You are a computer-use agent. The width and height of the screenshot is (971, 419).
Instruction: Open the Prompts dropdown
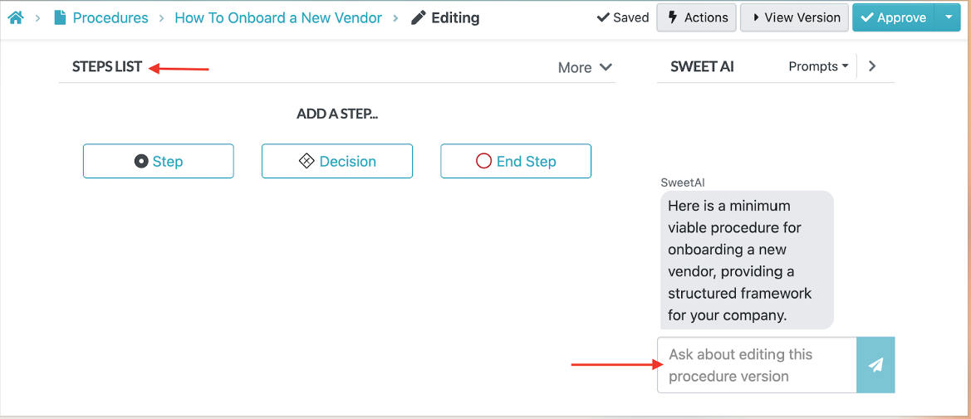pos(818,66)
